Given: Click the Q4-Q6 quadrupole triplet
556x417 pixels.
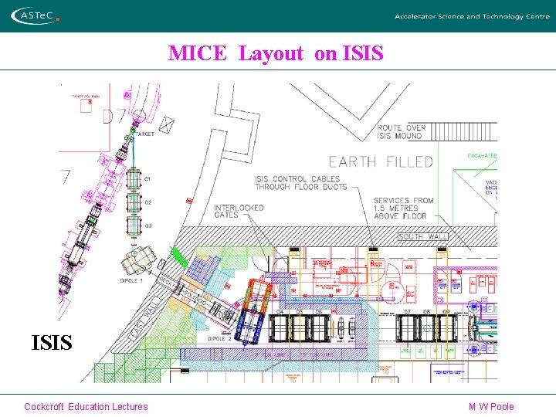Looking at the screenshot, I should tap(300, 328).
